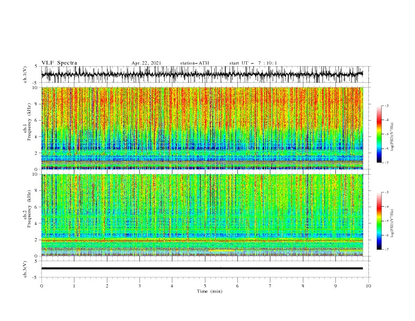Click time axis tick label "5"
The width and height of the screenshot is (415, 321).
click(x=205, y=286)
